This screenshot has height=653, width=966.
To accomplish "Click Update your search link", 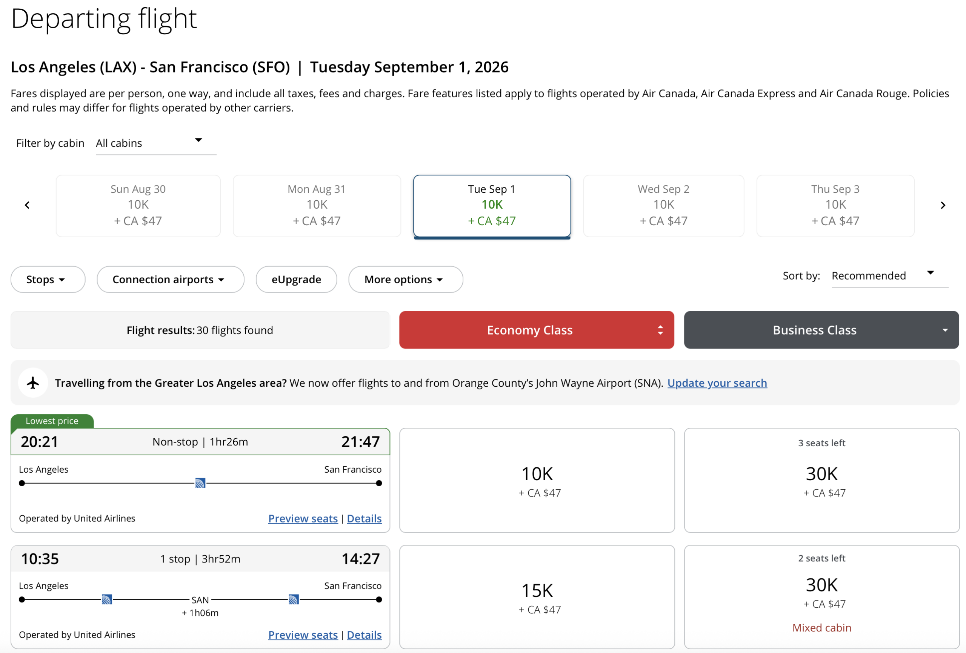I will [717, 383].
